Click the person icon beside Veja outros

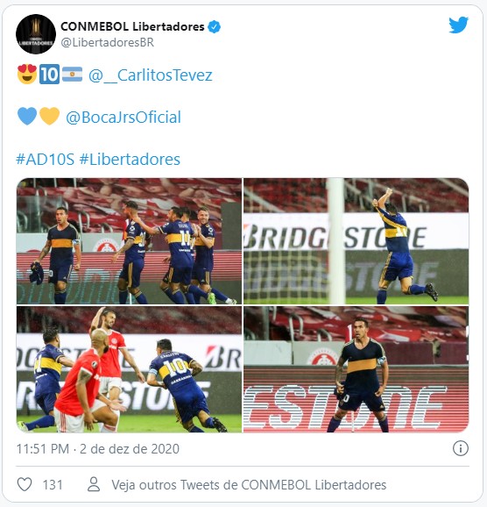pos(94,484)
